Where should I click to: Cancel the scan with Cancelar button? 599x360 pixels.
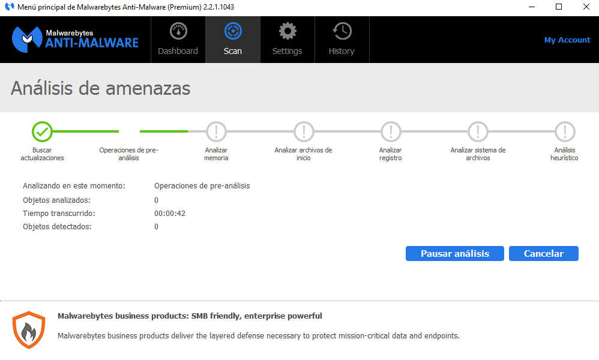point(543,253)
